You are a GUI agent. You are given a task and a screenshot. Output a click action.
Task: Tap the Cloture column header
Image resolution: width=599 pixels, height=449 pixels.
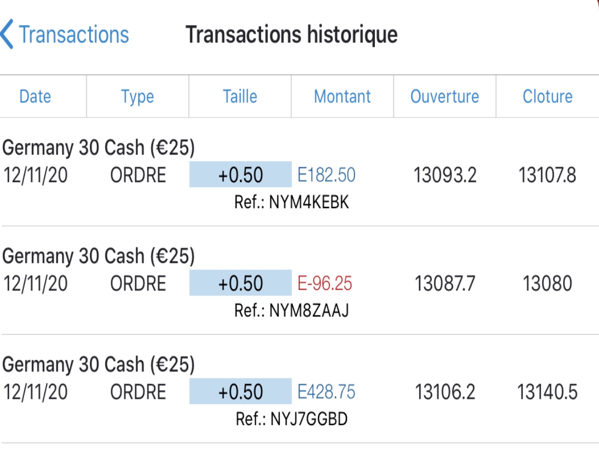[x=547, y=96]
